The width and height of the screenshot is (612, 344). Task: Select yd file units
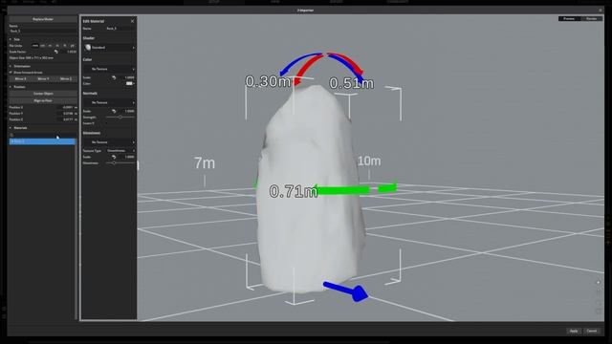click(x=73, y=46)
